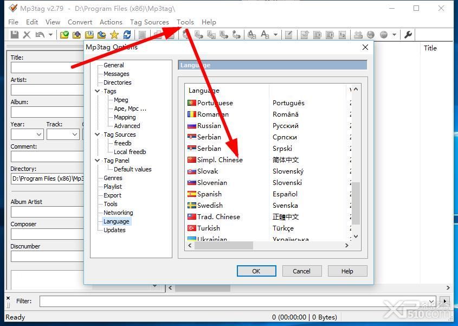
Task: Open the File menu
Action: coord(13,22)
